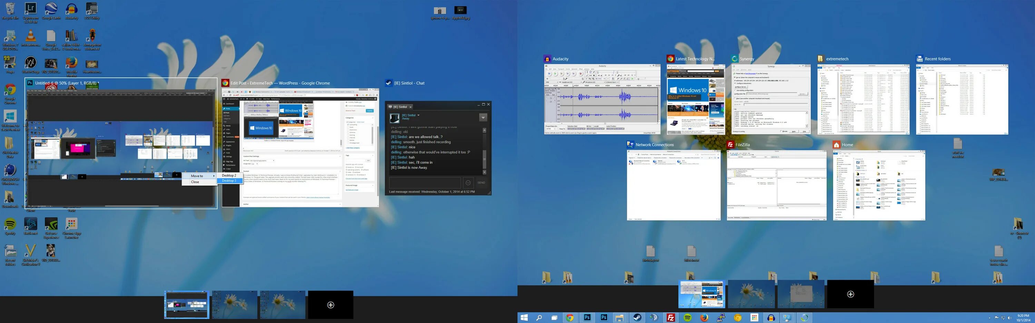Launch Audacity desktop shortcut
The width and height of the screenshot is (1035, 323).
point(71,11)
